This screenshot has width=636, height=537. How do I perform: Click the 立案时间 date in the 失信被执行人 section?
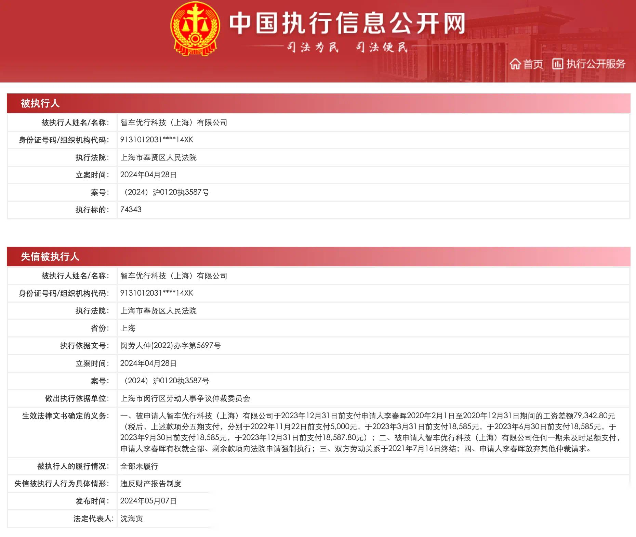[x=148, y=363]
